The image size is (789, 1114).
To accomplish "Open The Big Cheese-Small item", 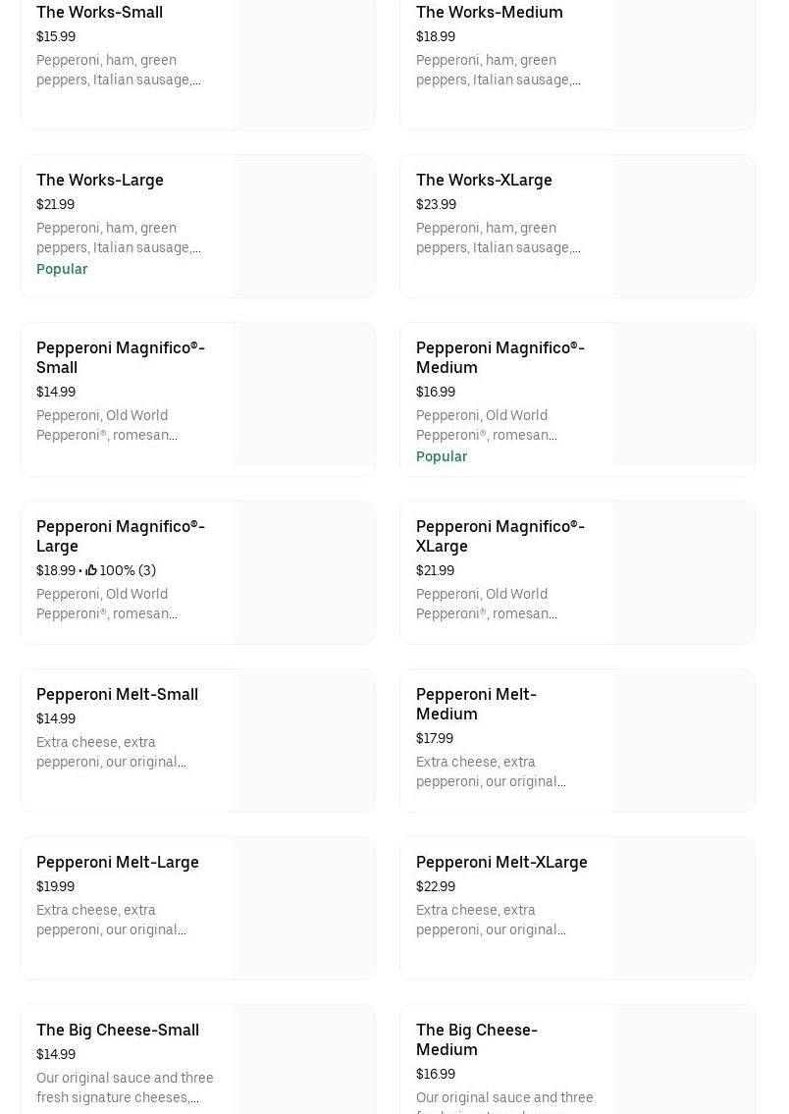I will click(117, 1030).
